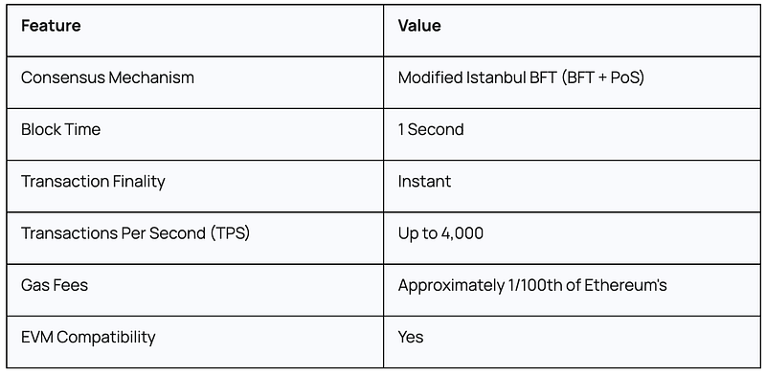Click the (BFT + PoS) text
766x375 pixels.
(x=603, y=77)
